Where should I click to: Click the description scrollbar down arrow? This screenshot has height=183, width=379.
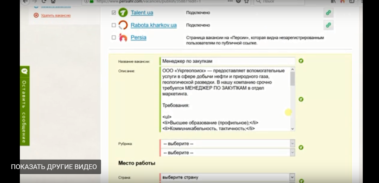click(x=293, y=129)
